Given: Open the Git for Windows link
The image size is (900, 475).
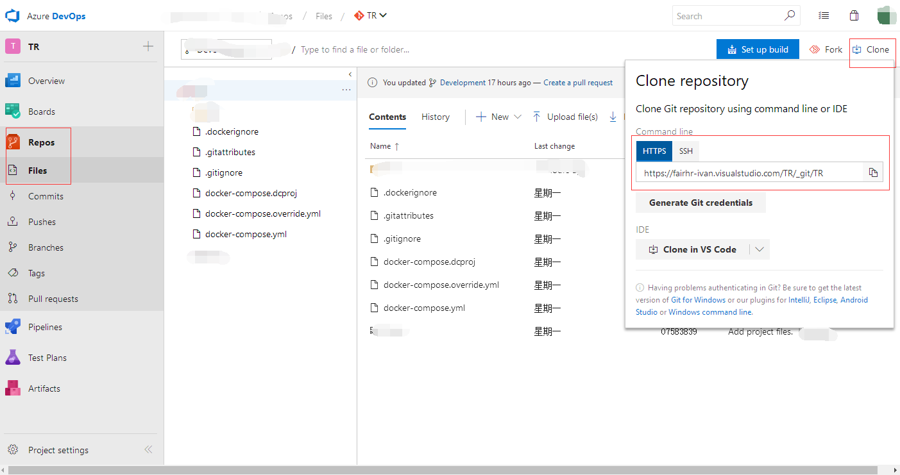Looking at the screenshot, I should coord(698,300).
